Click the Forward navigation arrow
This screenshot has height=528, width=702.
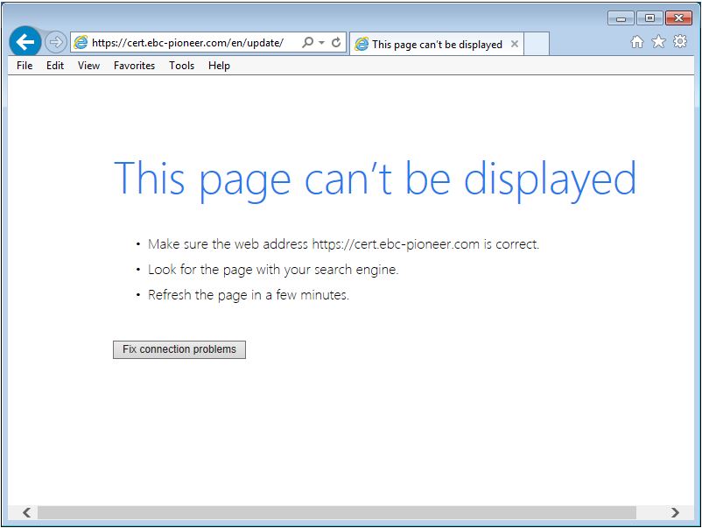click(x=55, y=42)
